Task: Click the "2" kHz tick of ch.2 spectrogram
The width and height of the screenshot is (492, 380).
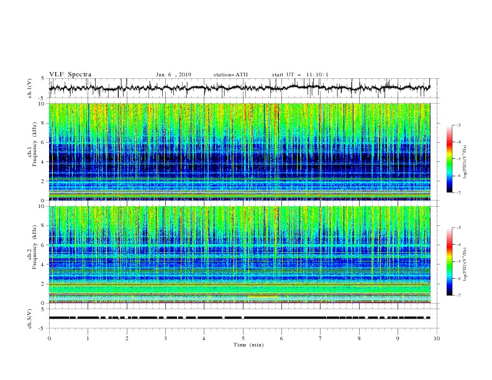Action: pos(43,284)
